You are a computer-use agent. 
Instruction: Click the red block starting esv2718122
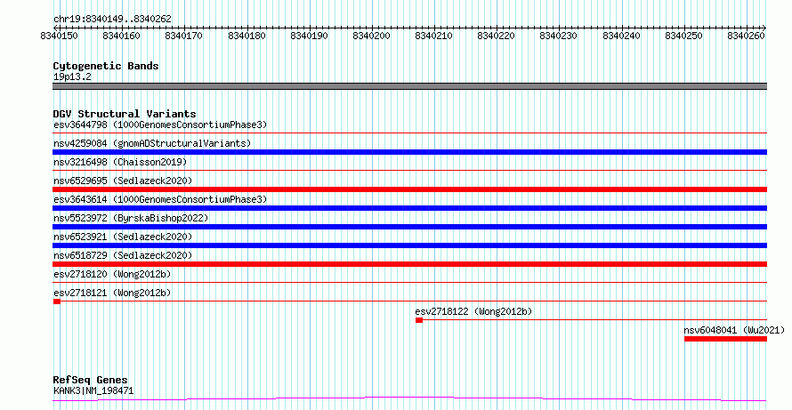(x=419, y=320)
